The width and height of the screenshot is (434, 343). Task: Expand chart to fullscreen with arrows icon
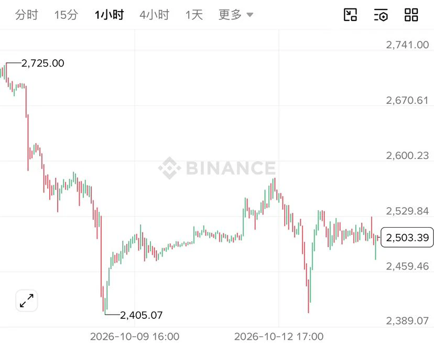click(27, 301)
